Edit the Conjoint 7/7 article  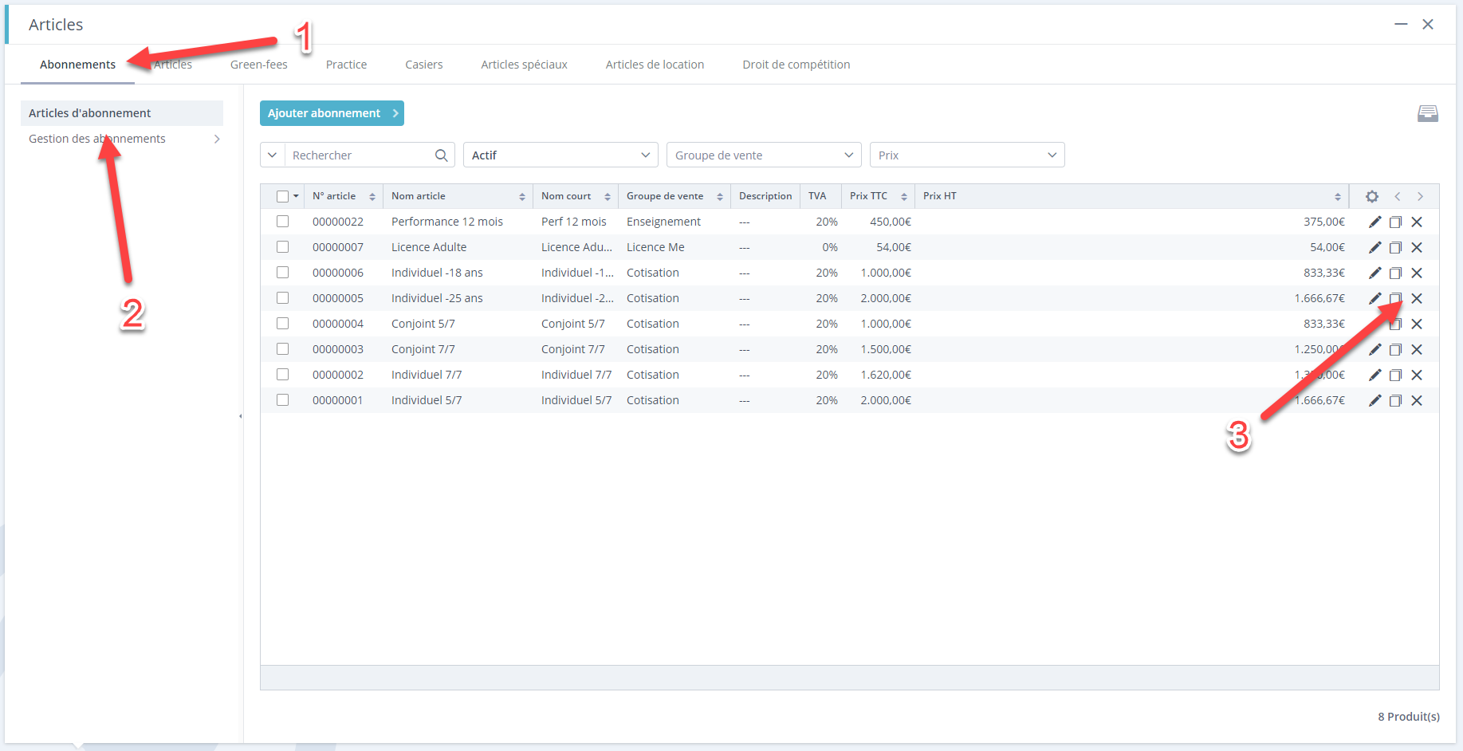pos(1375,349)
